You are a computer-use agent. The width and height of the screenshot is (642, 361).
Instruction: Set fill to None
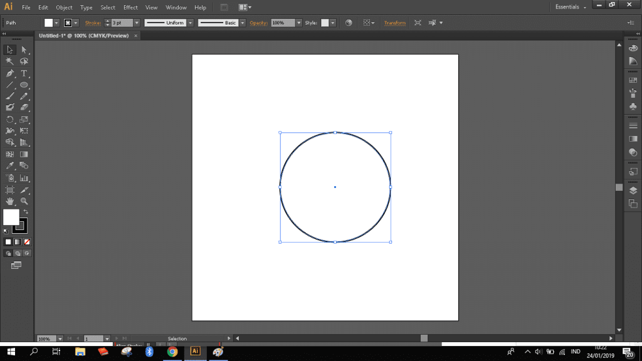coord(26,241)
